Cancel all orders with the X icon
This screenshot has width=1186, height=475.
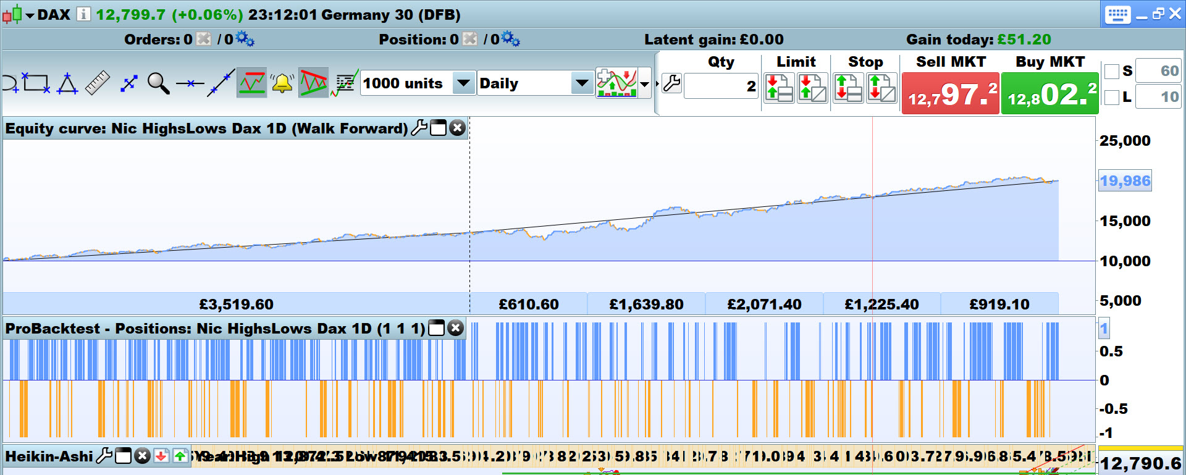203,39
